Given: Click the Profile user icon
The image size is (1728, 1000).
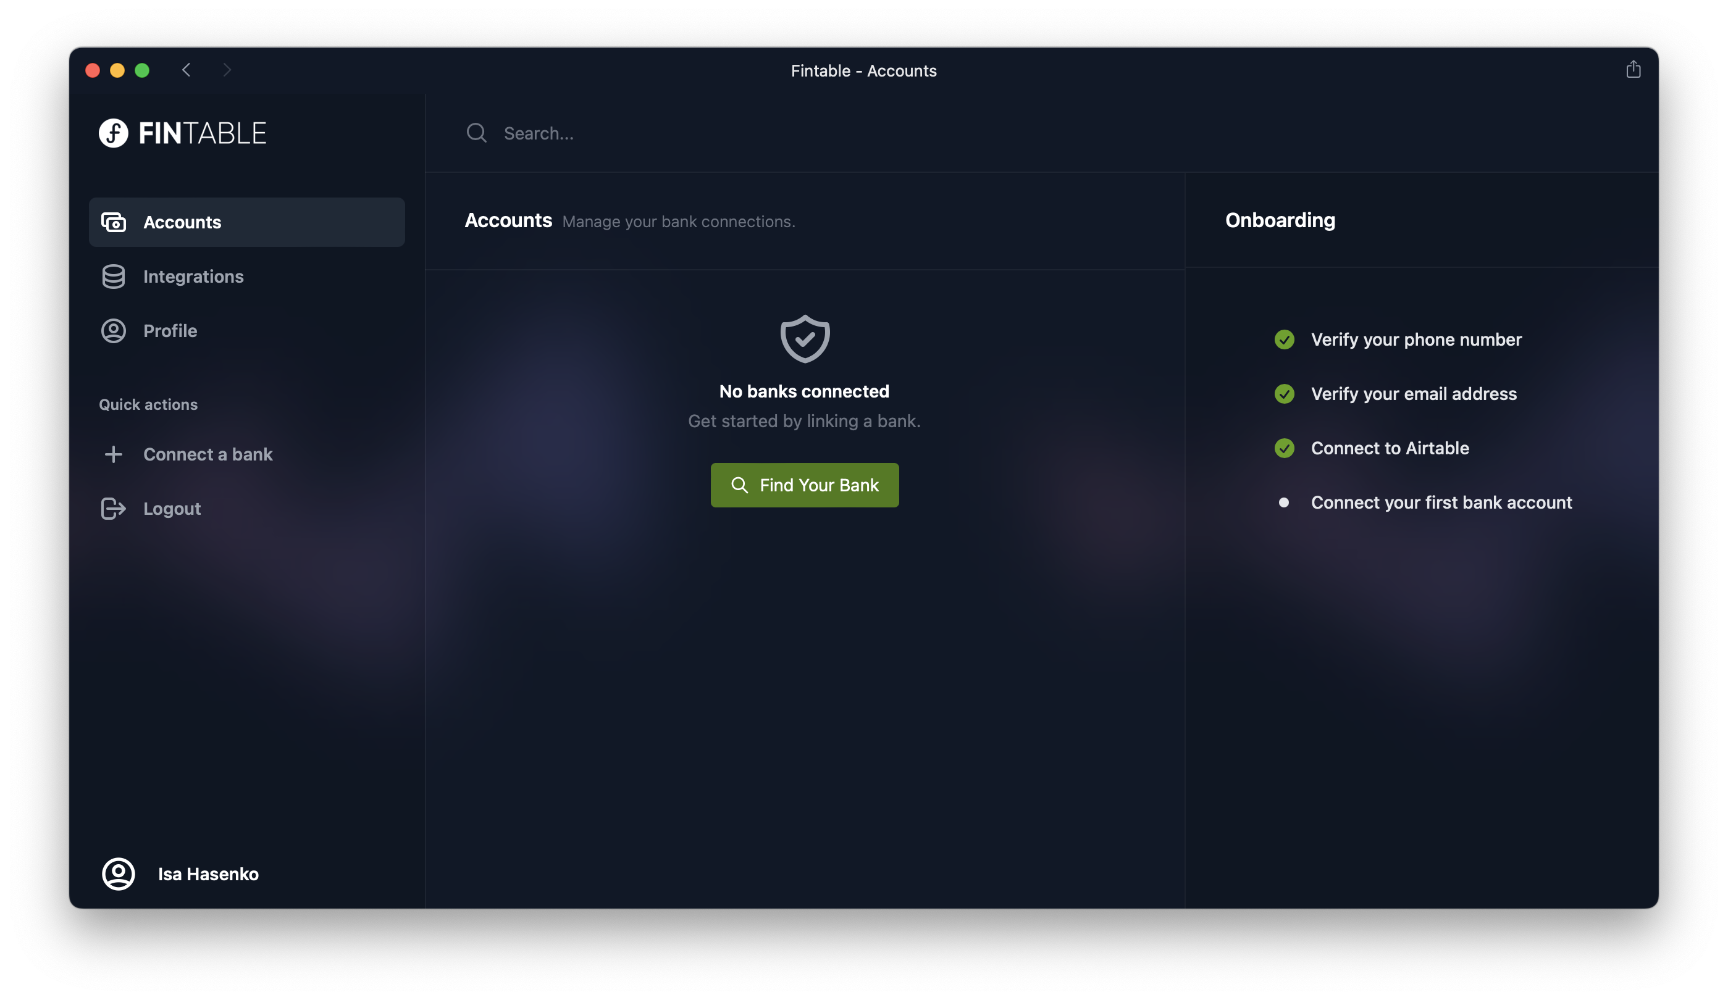Looking at the screenshot, I should (114, 330).
